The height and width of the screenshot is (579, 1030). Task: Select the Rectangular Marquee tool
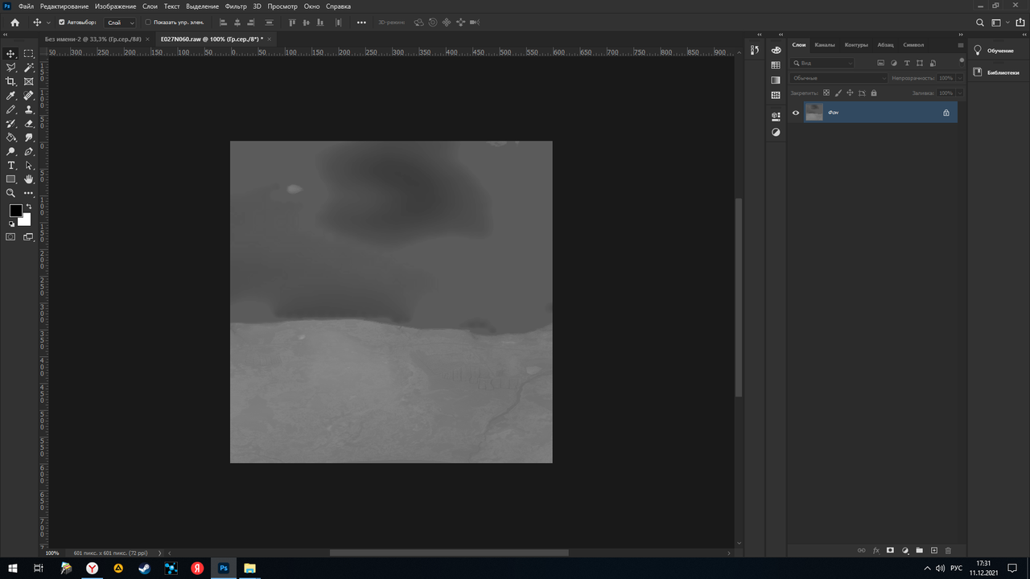(29, 53)
